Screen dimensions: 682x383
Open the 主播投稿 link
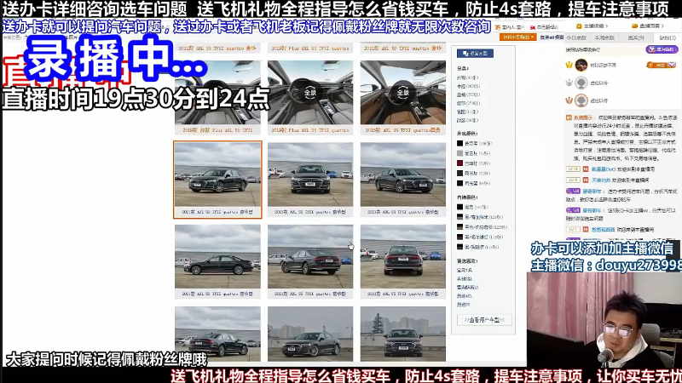tap(595, 26)
